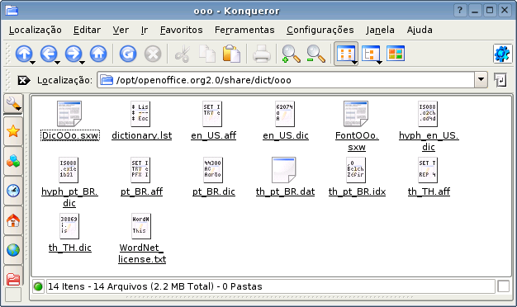This screenshot has height=307, width=517.
Task: Expand the Tree View mode dropdown arrow
Action: click(379, 62)
